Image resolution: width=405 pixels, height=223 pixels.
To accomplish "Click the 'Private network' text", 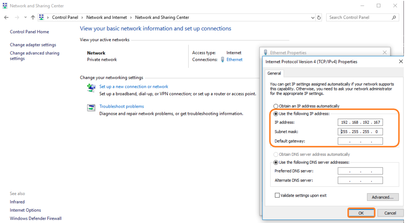I will click(x=102, y=60).
